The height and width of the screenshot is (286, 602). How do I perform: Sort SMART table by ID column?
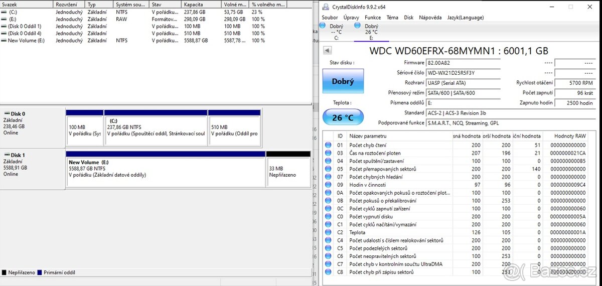pyautogui.click(x=340, y=136)
